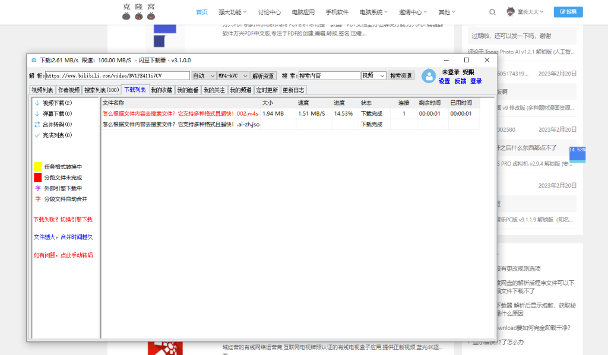The width and height of the screenshot is (608, 355).
Task: Click the 投稿 button on website
Action: tap(568, 12)
